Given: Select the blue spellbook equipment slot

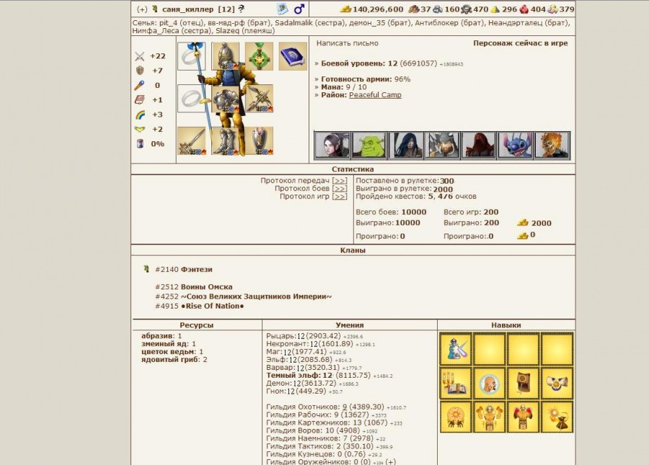Looking at the screenshot, I should pos(293,56).
